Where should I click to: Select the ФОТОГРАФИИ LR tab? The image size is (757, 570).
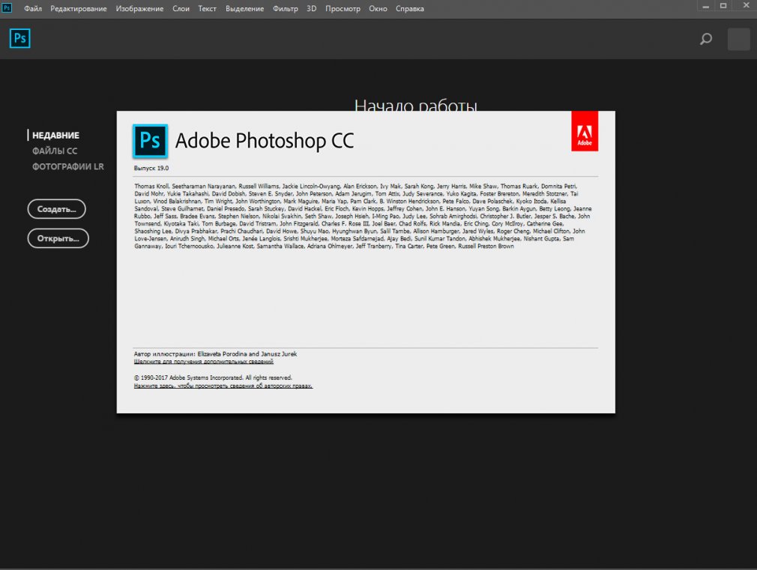(67, 166)
